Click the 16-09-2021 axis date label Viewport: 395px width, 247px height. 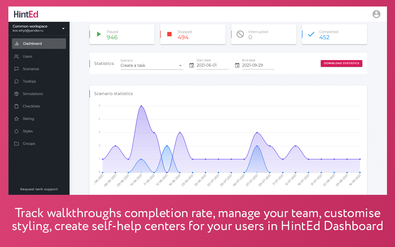pos(355,180)
